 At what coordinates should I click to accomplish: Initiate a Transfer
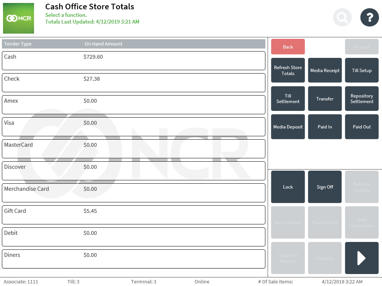point(324,99)
